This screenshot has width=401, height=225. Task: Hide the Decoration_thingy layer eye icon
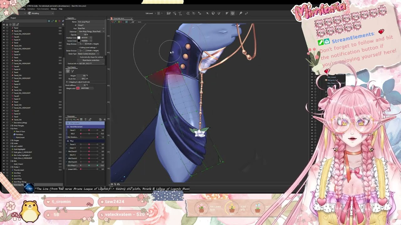4,122
